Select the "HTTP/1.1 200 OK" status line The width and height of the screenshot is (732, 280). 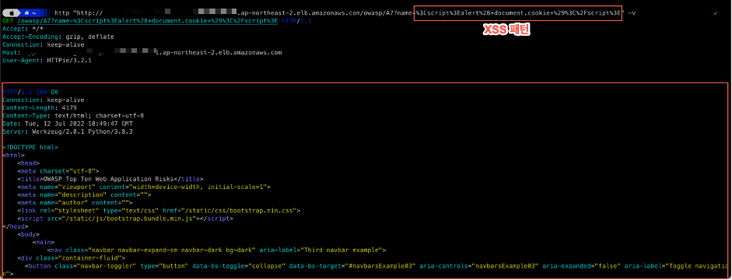click(30, 92)
